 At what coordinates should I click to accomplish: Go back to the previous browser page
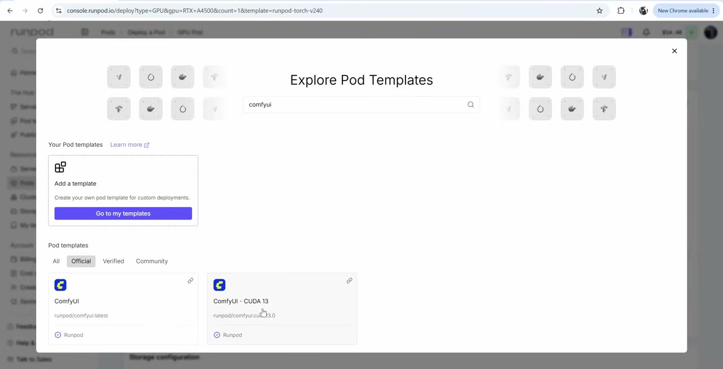click(10, 11)
